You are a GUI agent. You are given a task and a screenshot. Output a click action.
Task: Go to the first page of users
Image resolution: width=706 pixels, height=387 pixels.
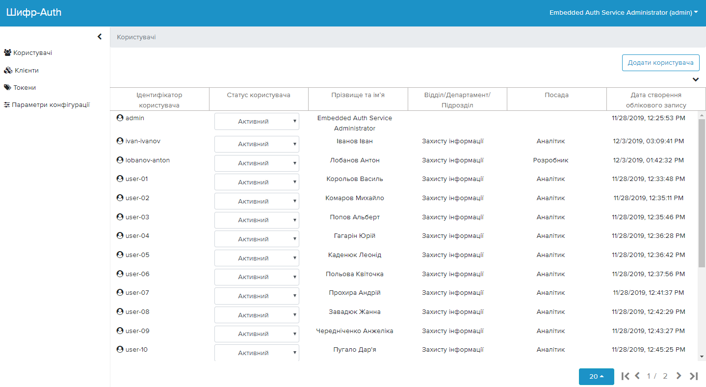(x=625, y=376)
